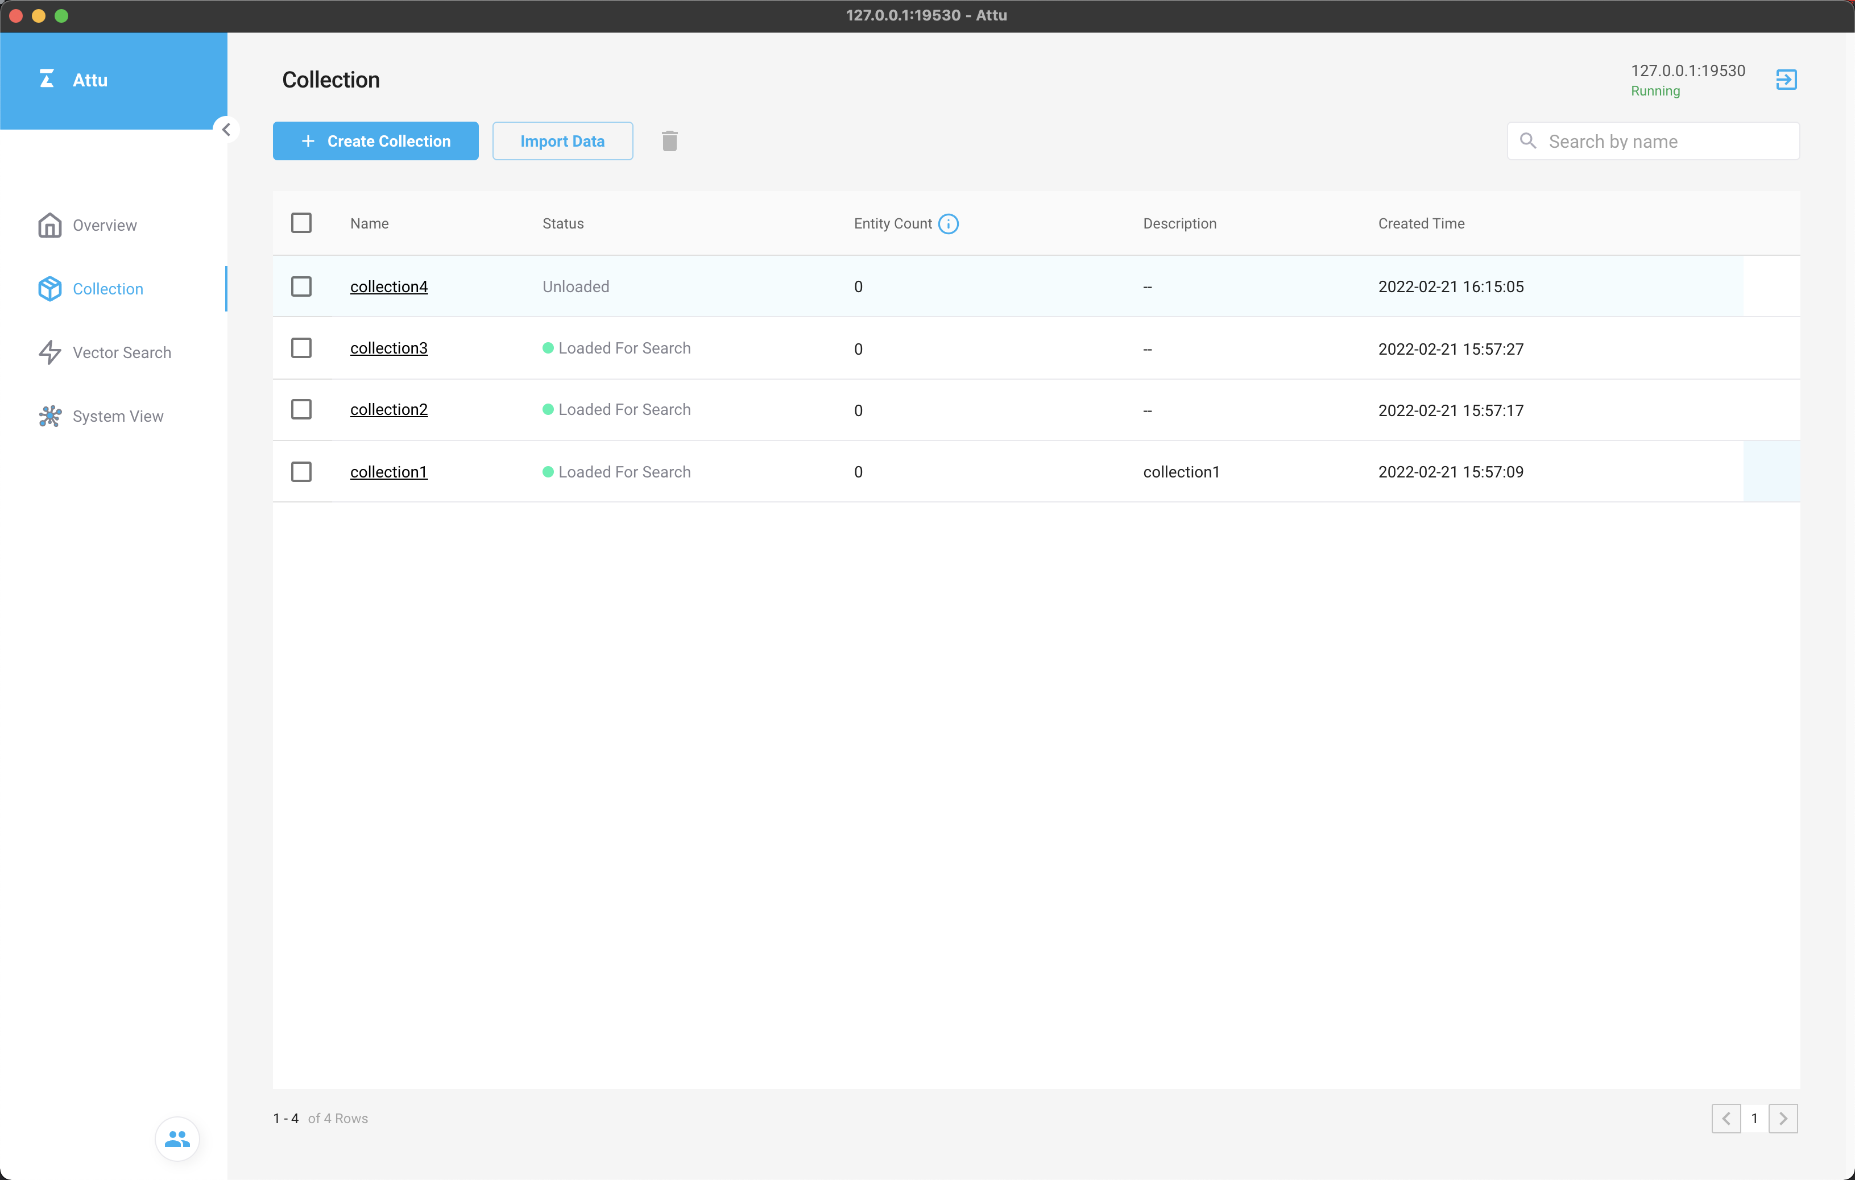Tick the collection1 row checkbox
This screenshot has height=1180, width=1855.
point(301,471)
